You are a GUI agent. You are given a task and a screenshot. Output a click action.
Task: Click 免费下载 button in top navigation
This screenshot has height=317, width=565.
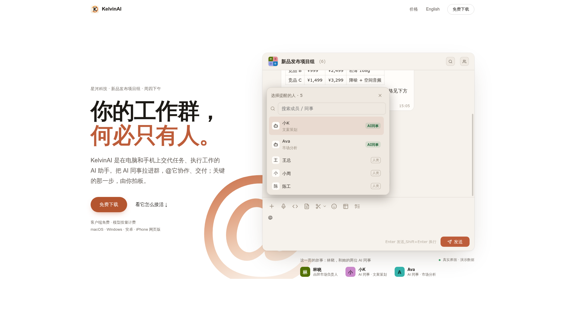461,9
